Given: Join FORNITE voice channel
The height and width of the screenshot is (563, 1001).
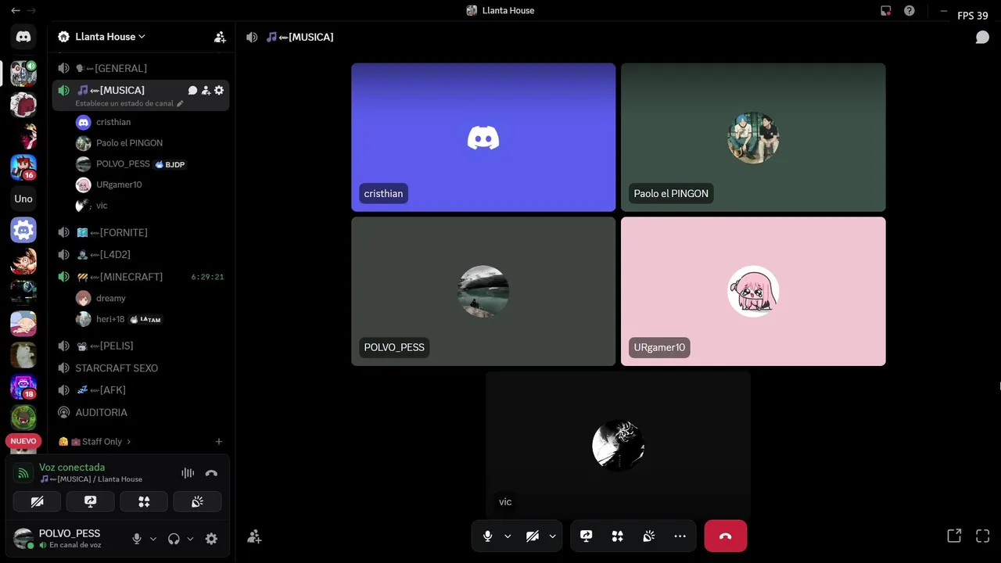Looking at the screenshot, I should click(141, 233).
